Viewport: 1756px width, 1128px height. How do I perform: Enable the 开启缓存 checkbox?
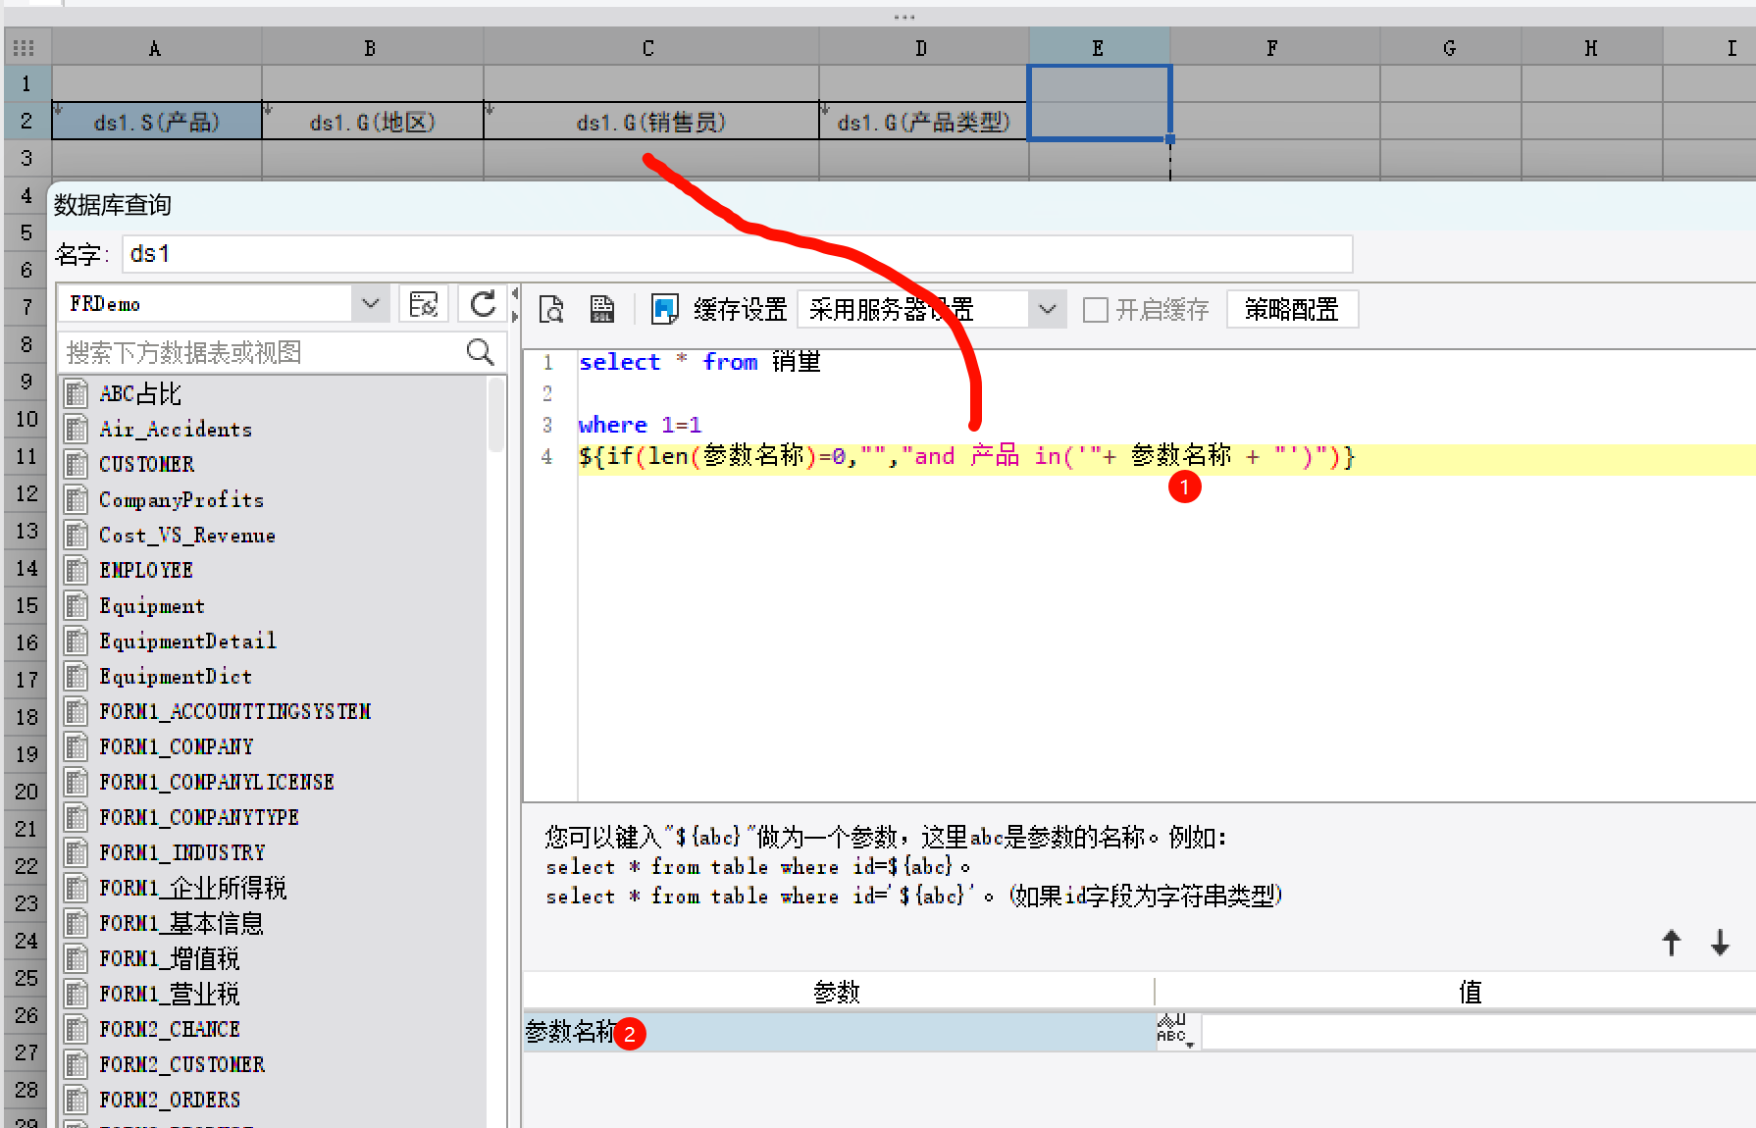pyautogui.click(x=1096, y=310)
